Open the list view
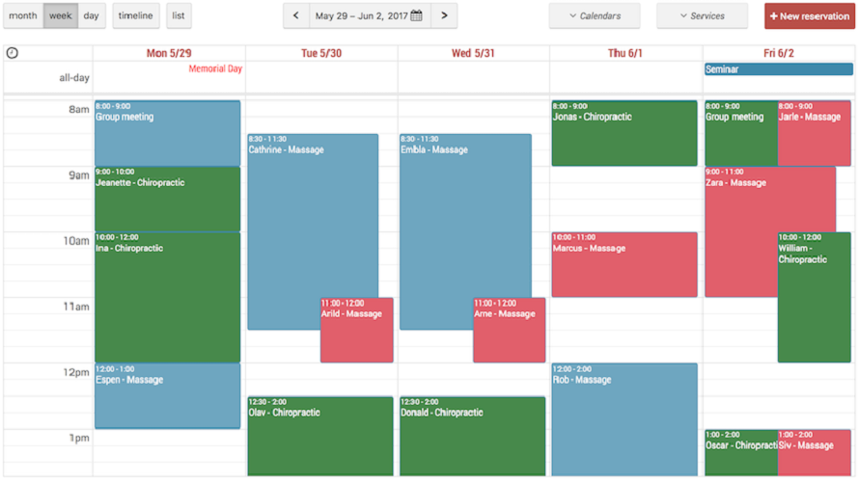The image size is (859, 482). click(x=179, y=15)
